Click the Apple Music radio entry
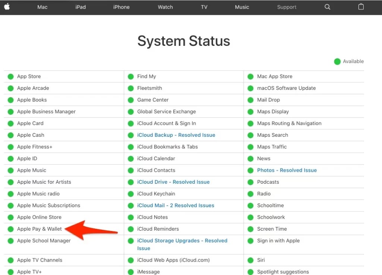382x275 pixels. point(38,194)
